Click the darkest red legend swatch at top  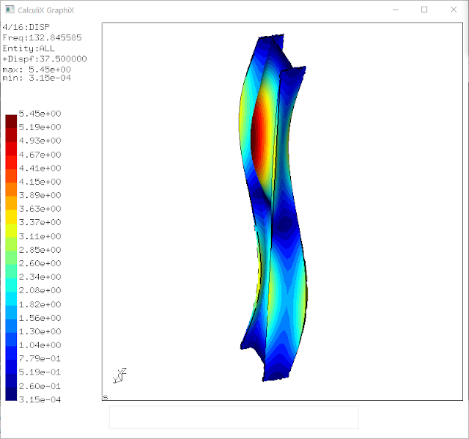[x=11, y=122]
